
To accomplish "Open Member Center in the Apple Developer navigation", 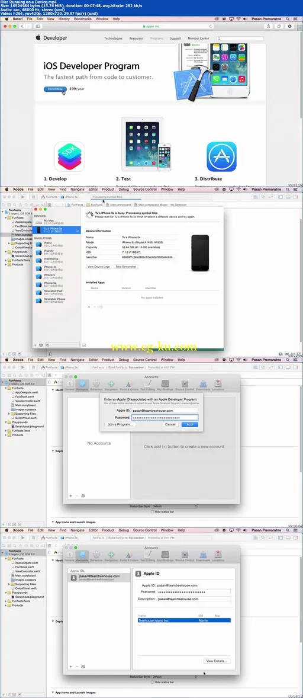I will point(198,39).
